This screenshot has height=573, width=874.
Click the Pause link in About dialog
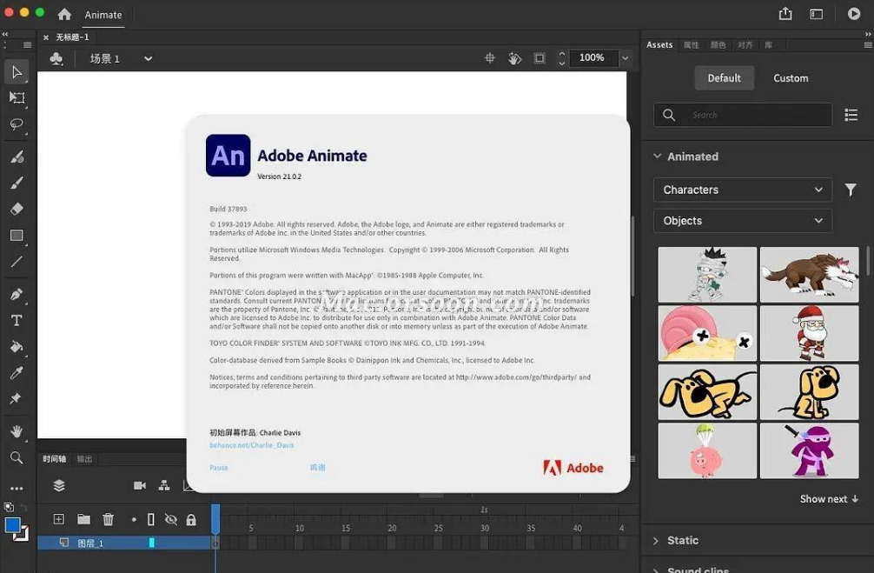[219, 468]
